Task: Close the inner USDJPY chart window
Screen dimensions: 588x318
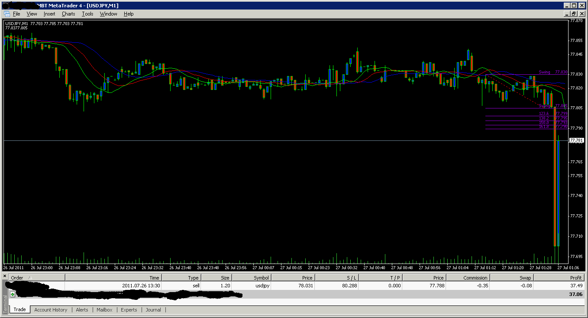Action: 582,14
